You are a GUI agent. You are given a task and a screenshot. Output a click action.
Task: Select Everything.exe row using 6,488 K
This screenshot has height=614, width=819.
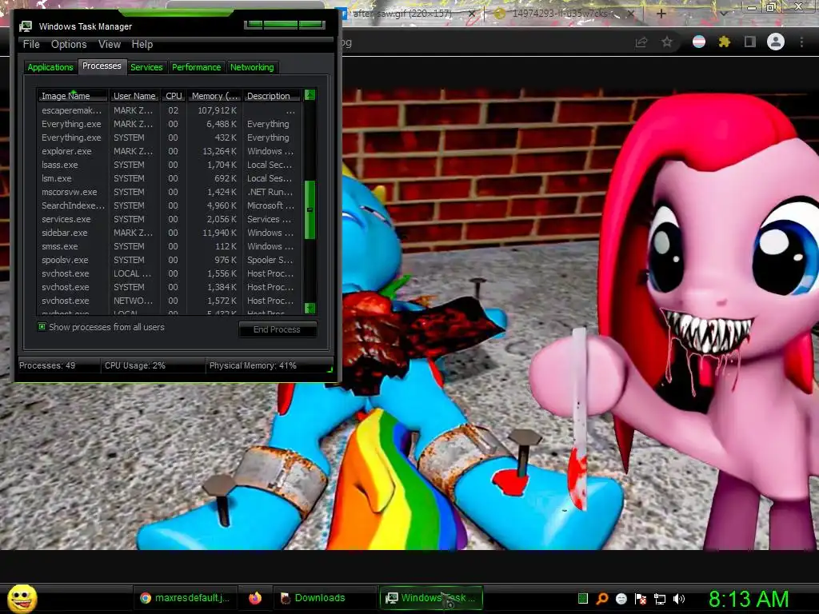[x=169, y=124]
